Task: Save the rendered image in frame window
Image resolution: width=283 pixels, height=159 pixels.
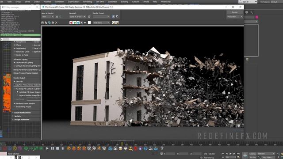Action: click(x=42, y=23)
